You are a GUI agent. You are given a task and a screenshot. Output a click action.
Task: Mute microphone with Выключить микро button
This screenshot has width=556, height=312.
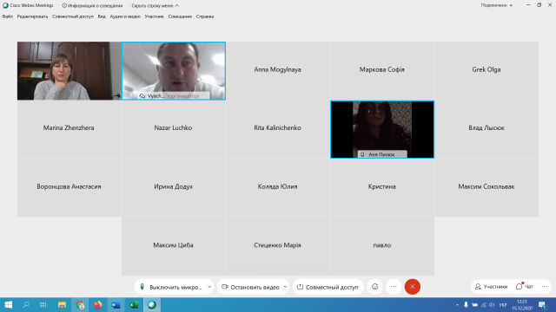coord(170,287)
